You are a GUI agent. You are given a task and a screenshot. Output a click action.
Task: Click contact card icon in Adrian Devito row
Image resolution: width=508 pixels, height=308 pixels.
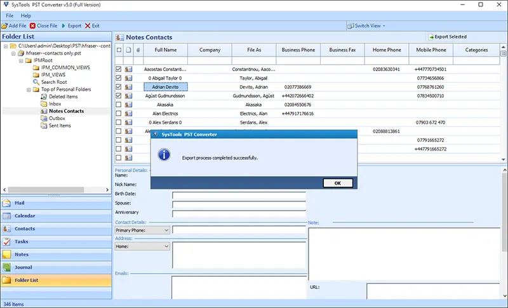point(129,87)
